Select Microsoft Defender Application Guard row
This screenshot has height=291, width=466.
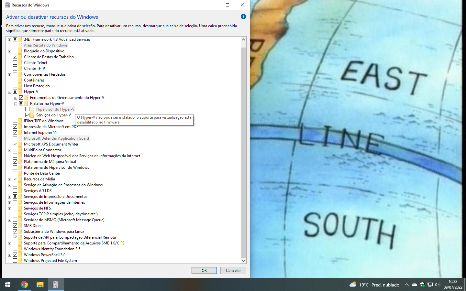pos(56,138)
